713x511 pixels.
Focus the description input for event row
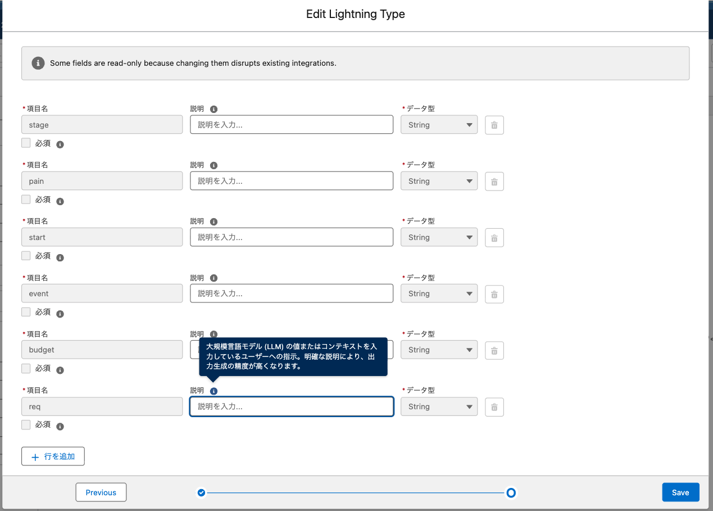291,293
